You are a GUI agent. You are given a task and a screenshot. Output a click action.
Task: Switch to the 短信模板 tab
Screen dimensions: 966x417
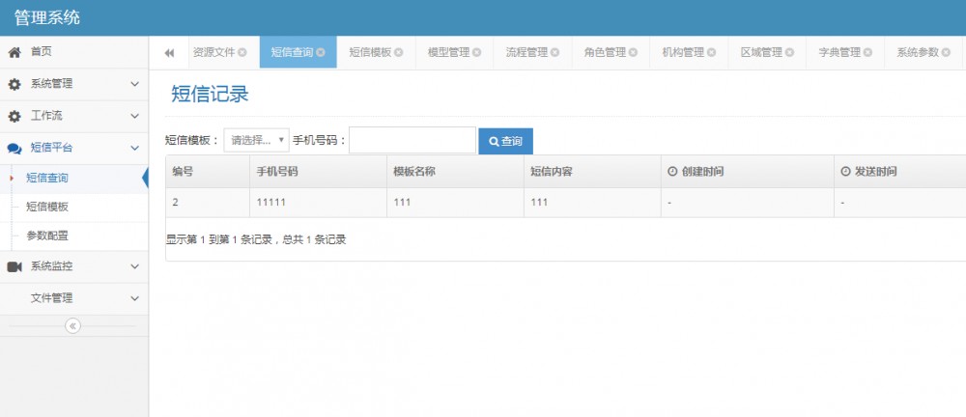[x=370, y=52]
